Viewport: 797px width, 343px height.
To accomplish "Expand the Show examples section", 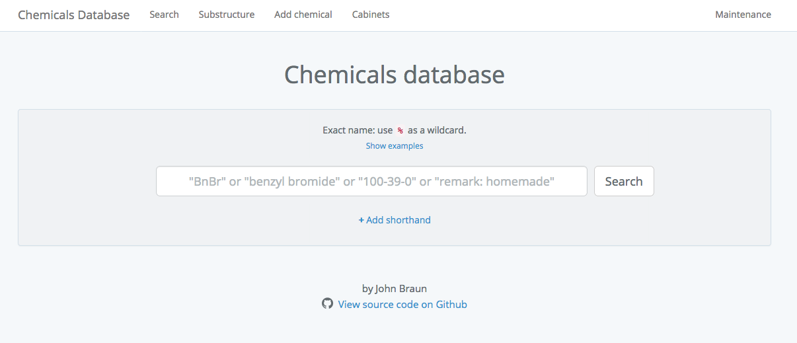I will coord(395,146).
